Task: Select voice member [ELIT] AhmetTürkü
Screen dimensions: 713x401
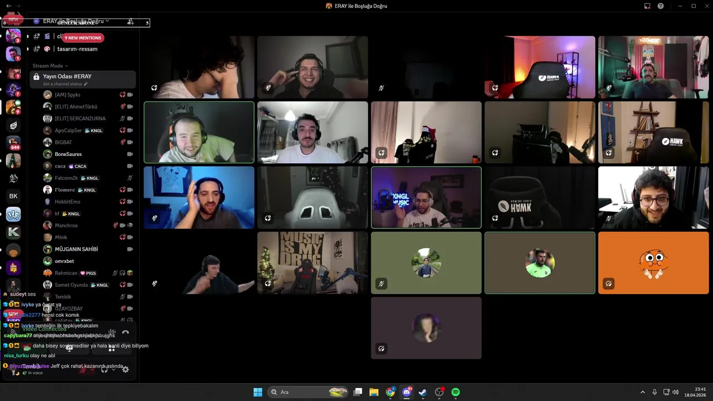Action: [88, 107]
